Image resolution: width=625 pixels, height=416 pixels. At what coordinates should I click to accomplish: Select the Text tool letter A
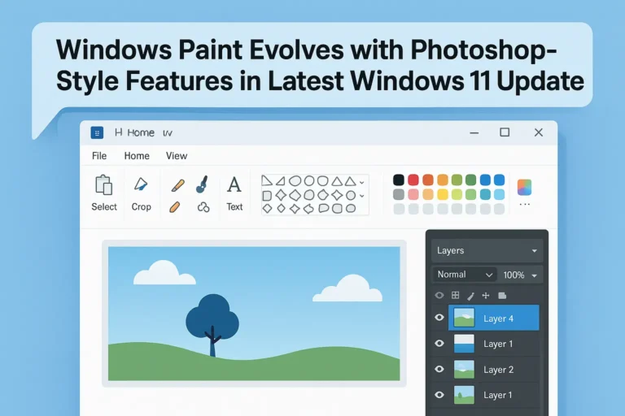(x=234, y=184)
